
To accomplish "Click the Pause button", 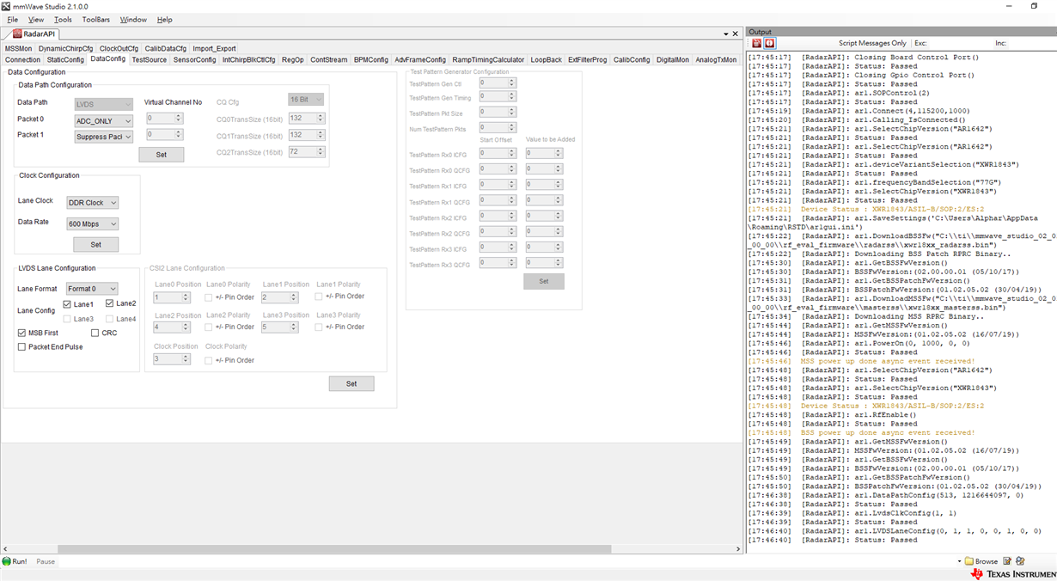I will tap(46, 561).
